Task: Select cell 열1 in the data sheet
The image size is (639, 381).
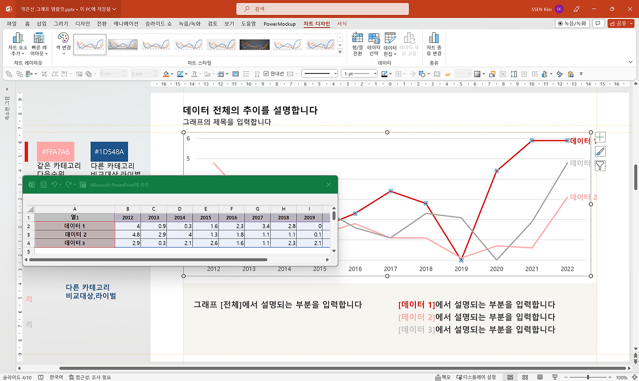Action: 75,218
